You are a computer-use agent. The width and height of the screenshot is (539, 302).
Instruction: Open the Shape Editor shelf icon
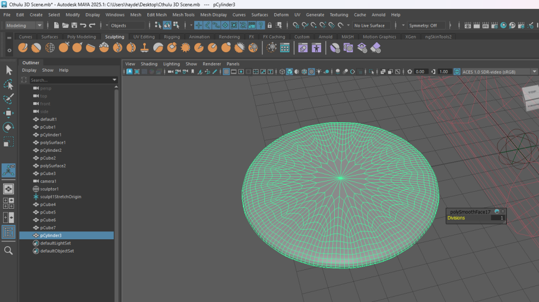coord(303,48)
